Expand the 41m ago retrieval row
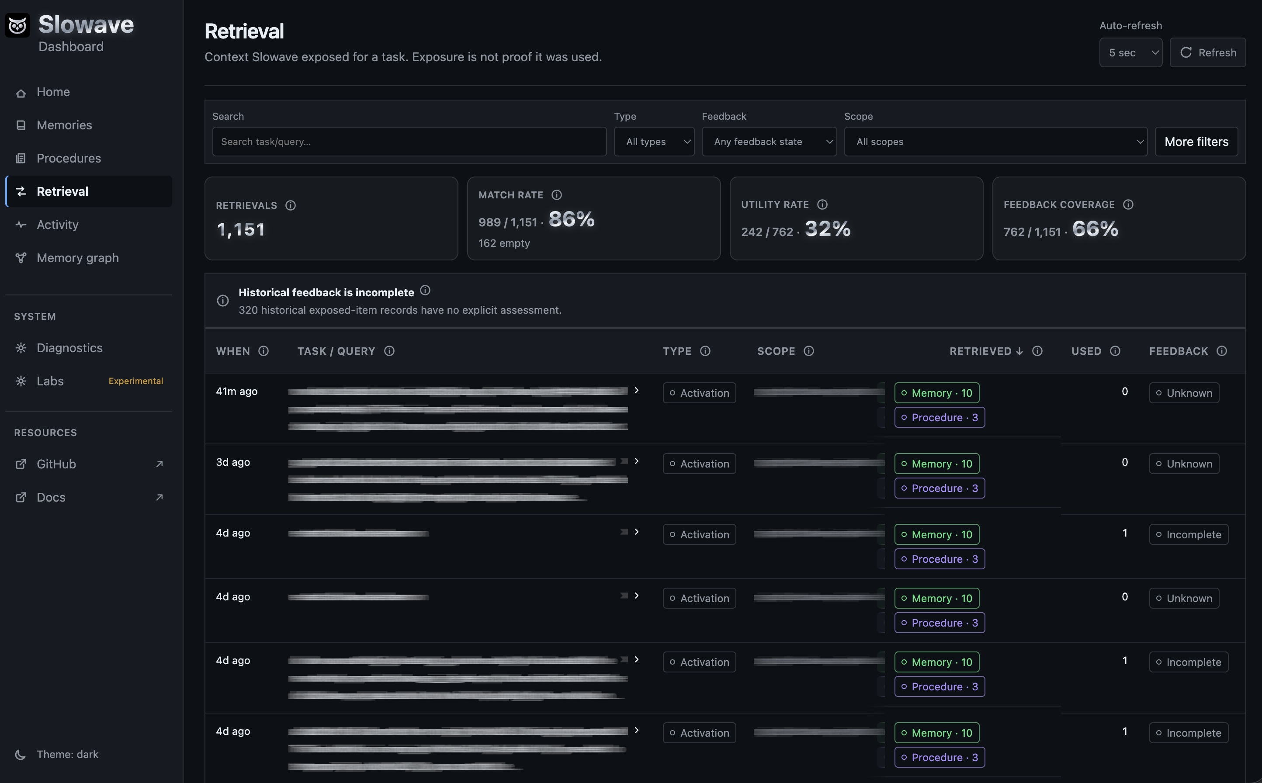The image size is (1262, 783). [636, 391]
